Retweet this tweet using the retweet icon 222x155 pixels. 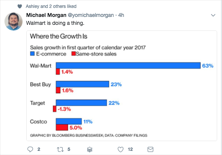pos(60,149)
